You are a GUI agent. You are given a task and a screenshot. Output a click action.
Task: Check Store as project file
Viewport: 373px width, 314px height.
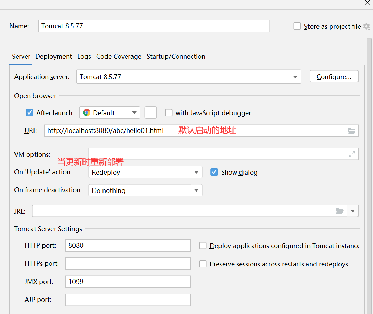[x=297, y=26]
